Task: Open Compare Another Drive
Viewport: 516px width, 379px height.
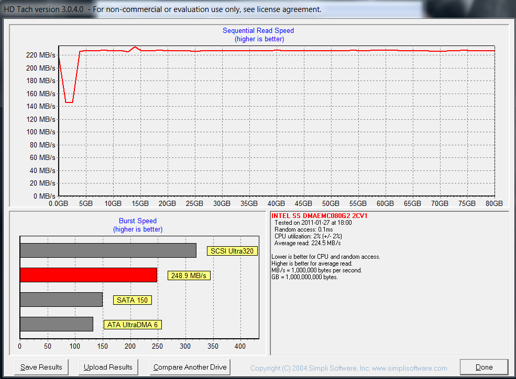Action: (x=190, y=367)
